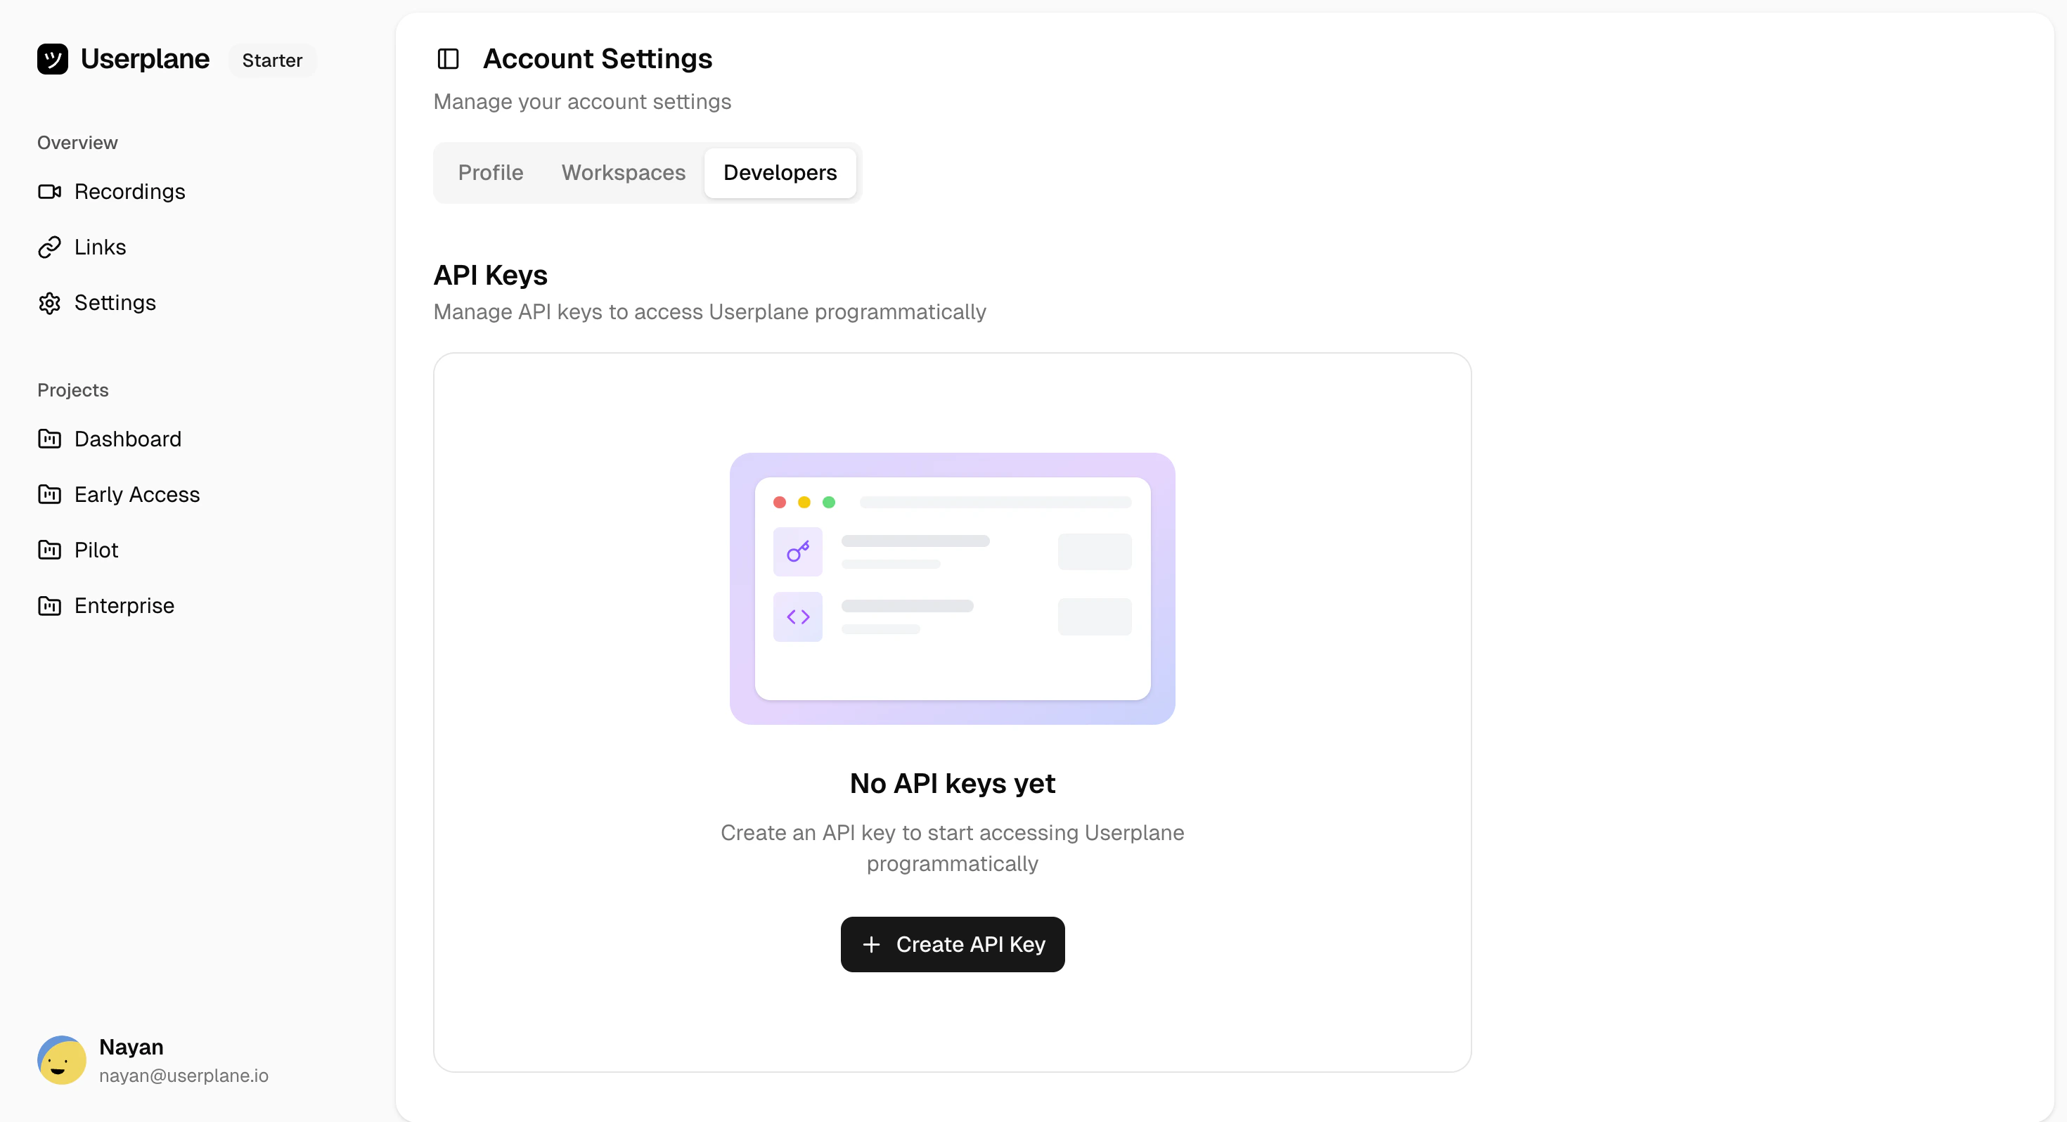Open Enterprise via its project icon
This screenshot has height=1122, width=2067.
coord(51,605)
